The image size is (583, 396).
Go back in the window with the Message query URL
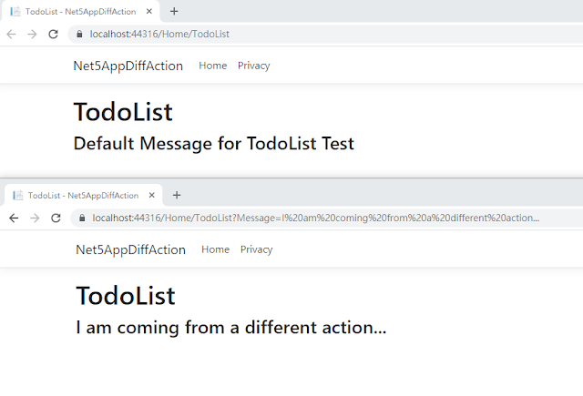pyautogui.click(x=14, y=218)
